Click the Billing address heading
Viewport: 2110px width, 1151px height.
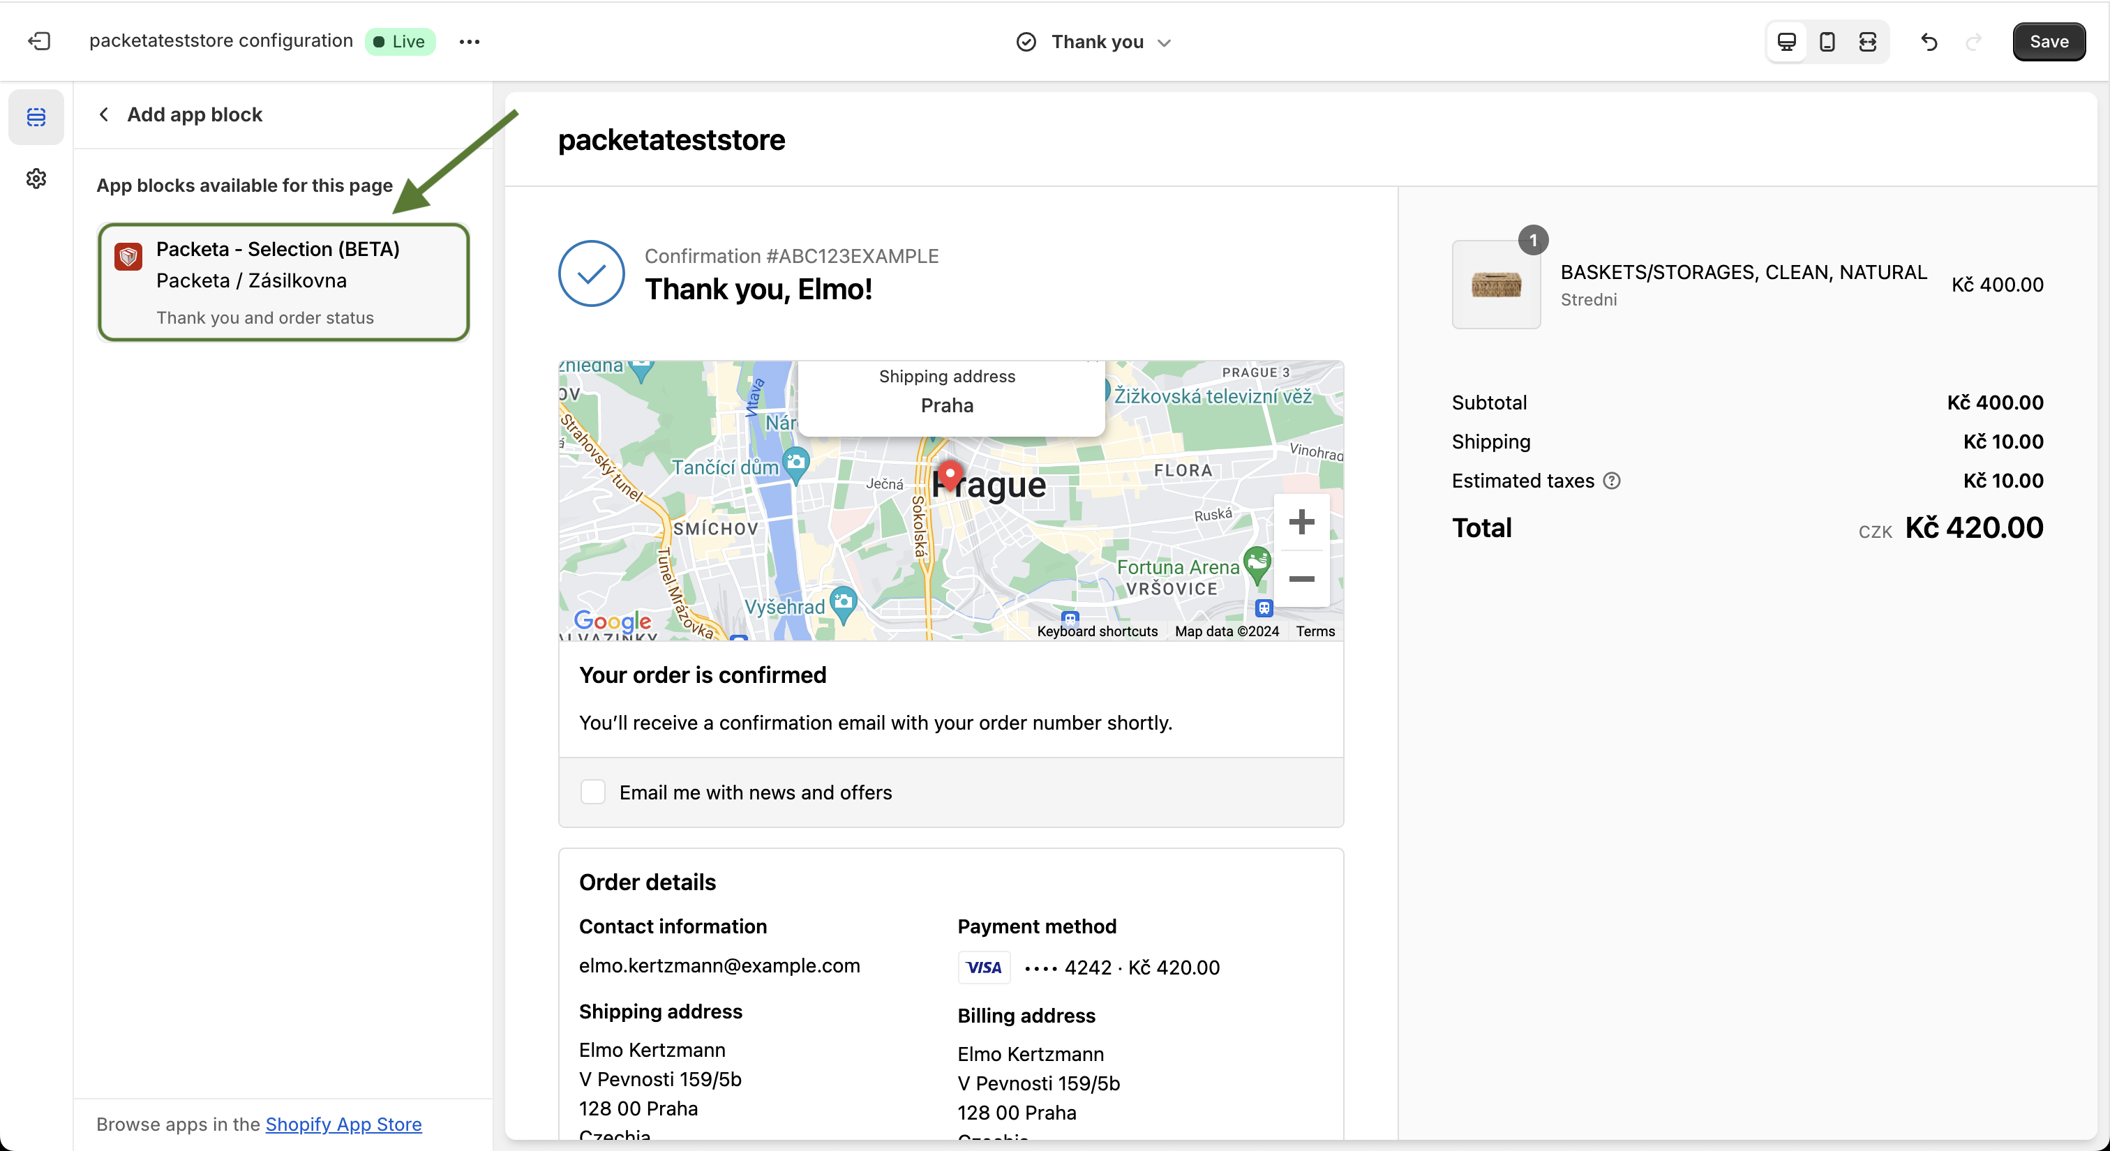1026,1015
